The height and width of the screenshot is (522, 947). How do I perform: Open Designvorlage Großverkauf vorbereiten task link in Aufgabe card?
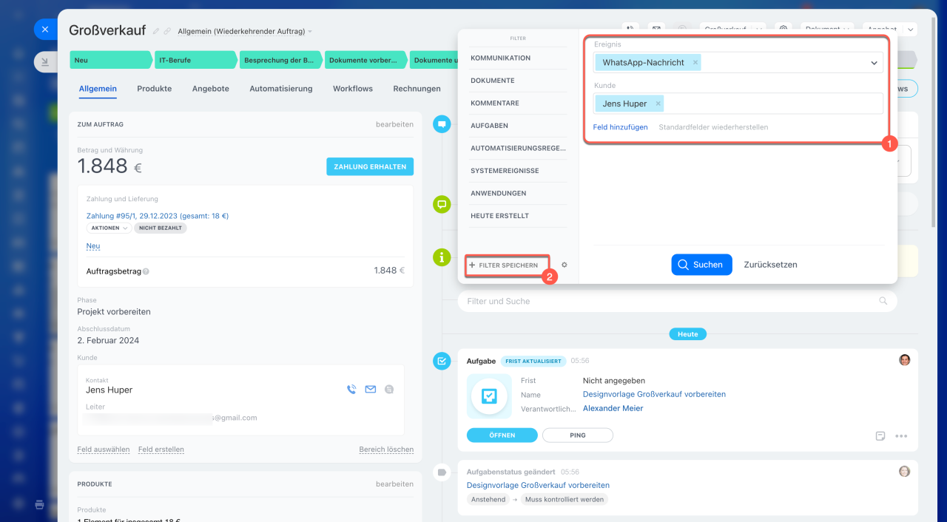654,394
